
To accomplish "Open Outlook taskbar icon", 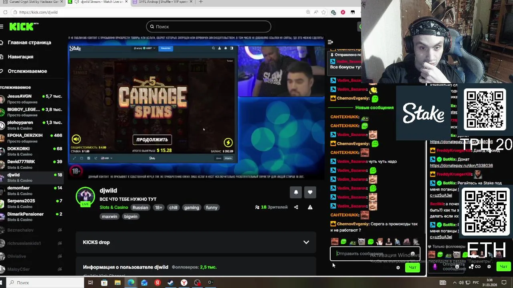I will (x=144, y=282).
